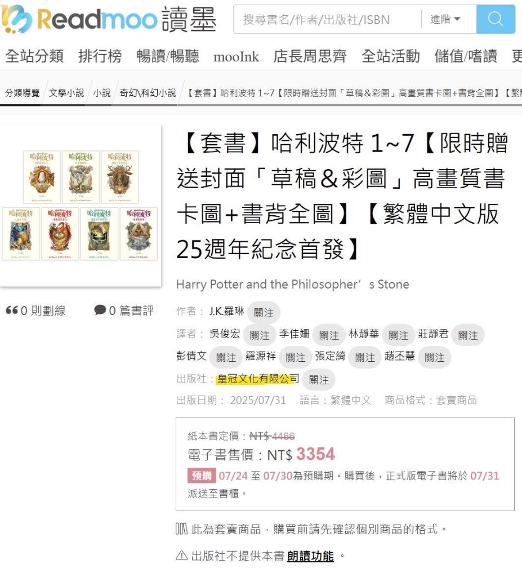Click the 文學小說 breadcrumb link
This screenshot has height=577, width=522.
point(66,93)
